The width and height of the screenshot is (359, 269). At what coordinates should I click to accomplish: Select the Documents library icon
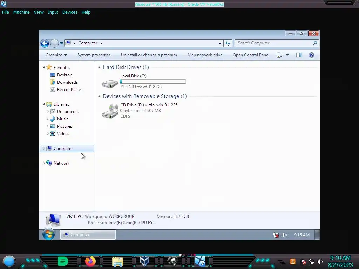tap(53, 112)
